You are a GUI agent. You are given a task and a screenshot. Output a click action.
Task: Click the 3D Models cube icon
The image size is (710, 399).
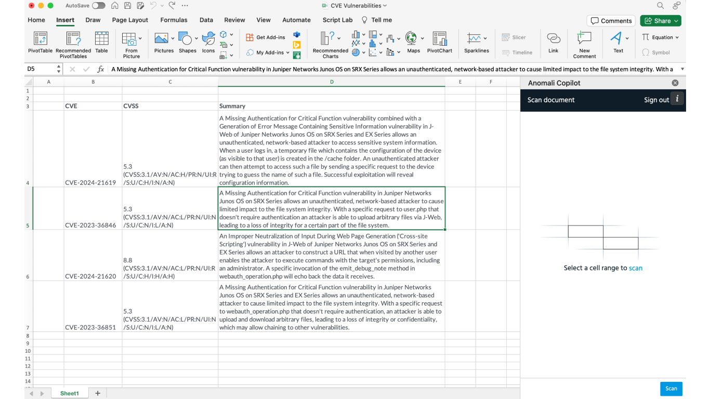click(x=223, y=34)
